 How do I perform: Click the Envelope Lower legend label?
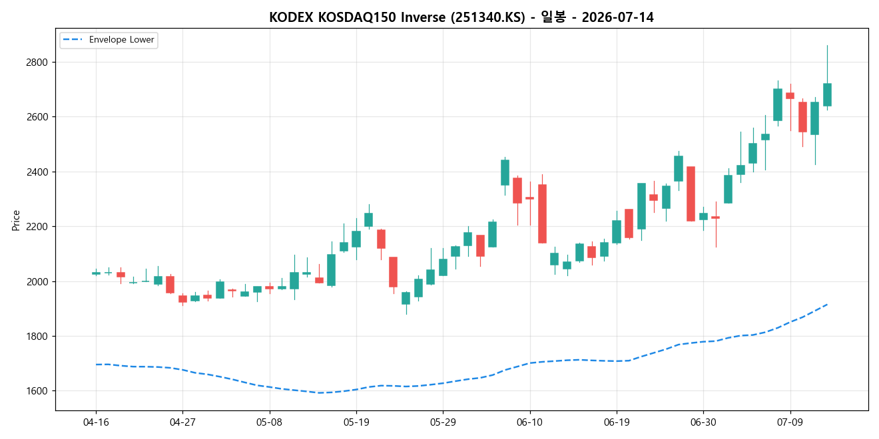(122, 40)
